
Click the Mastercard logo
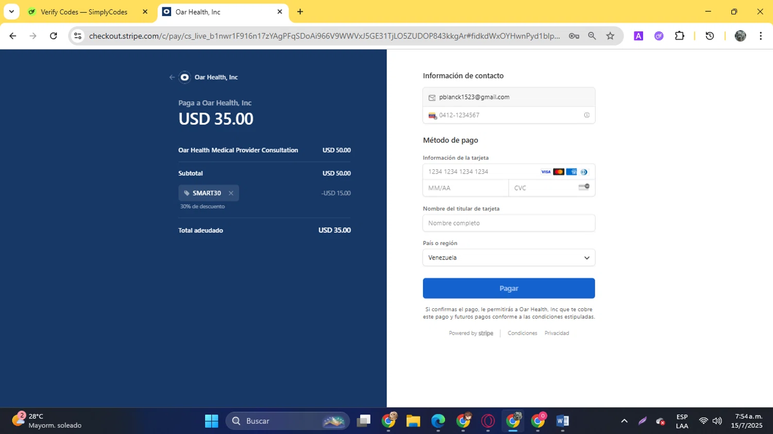(559, 172)
